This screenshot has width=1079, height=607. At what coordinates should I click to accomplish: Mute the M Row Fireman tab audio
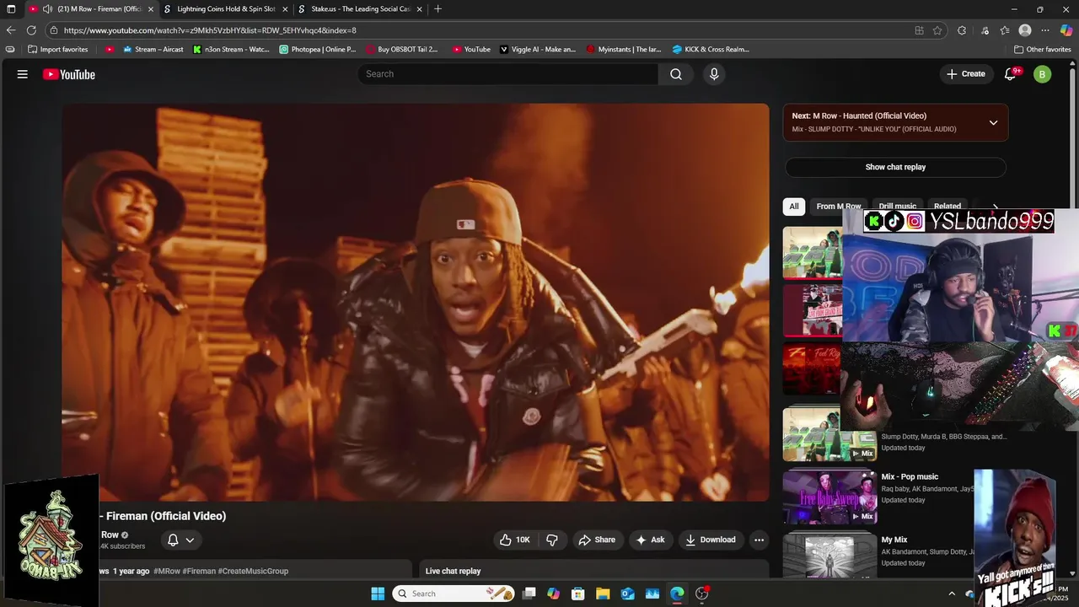click(47, 9)
